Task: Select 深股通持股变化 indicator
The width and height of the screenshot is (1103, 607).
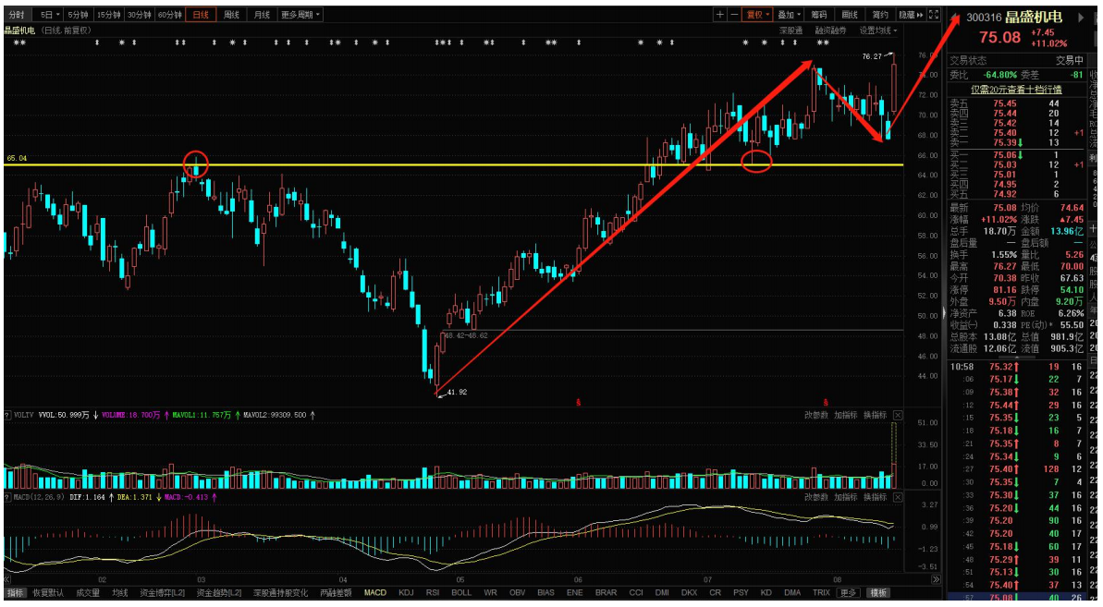Action: (281, 593)
